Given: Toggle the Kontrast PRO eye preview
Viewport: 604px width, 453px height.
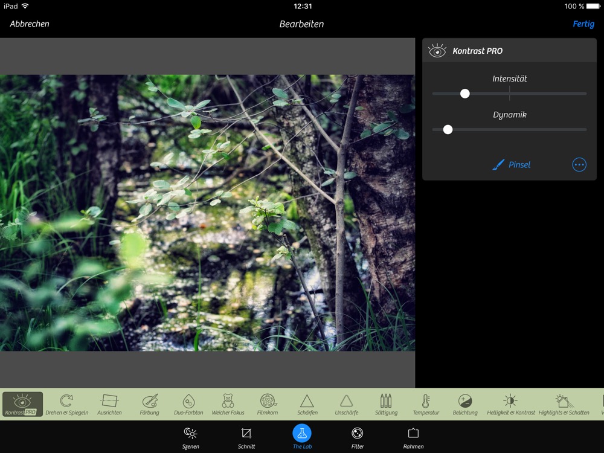Looking at the screenshot, I should pyautogui.click(x=437, y=51).
